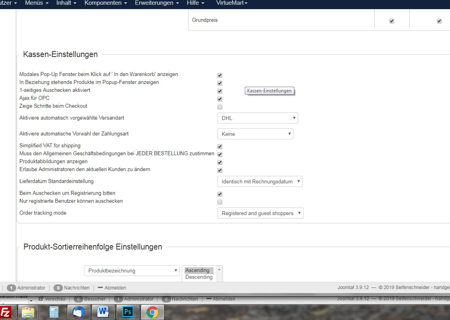Open Windows Explorer folder icon in taskbar

click(28, 312)
